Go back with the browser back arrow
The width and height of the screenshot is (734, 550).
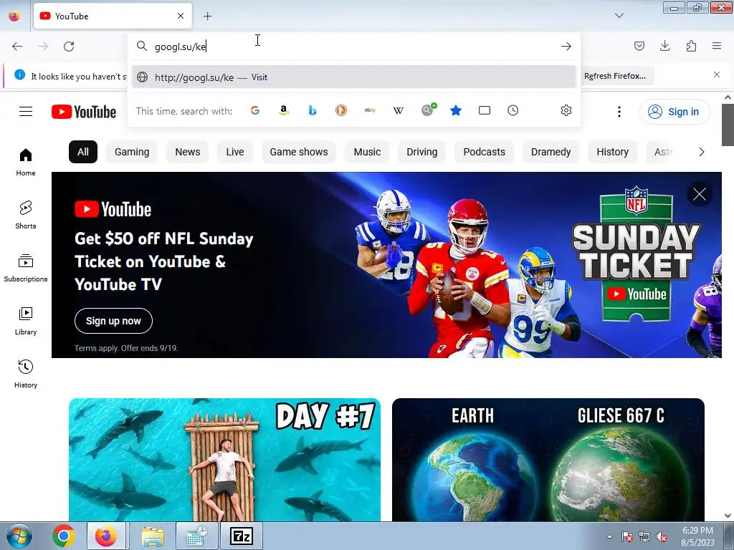pyautogui.click(x=17, y=47)
